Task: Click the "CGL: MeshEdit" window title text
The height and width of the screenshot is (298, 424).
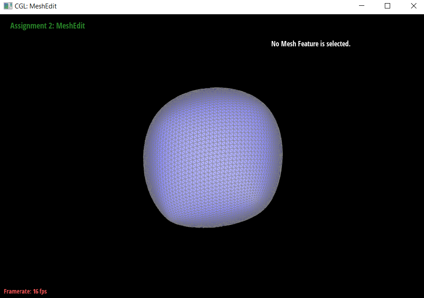Action: click(36, 6)
